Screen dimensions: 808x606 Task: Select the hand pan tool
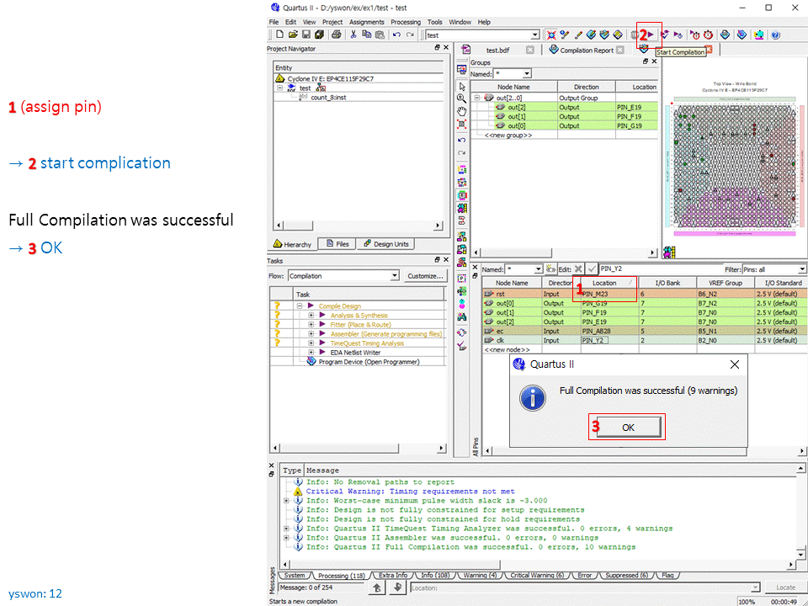point(462,111)
